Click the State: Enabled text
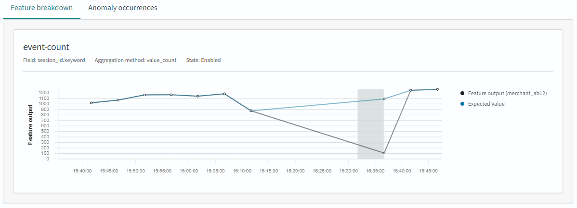The height and width of the screenshot is (208, 577). pyautogui.click(x=203, y=60)
